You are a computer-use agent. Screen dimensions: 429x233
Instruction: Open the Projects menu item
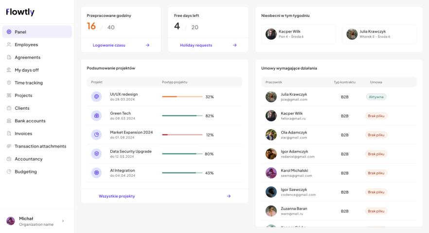click(x=23, y=96)
